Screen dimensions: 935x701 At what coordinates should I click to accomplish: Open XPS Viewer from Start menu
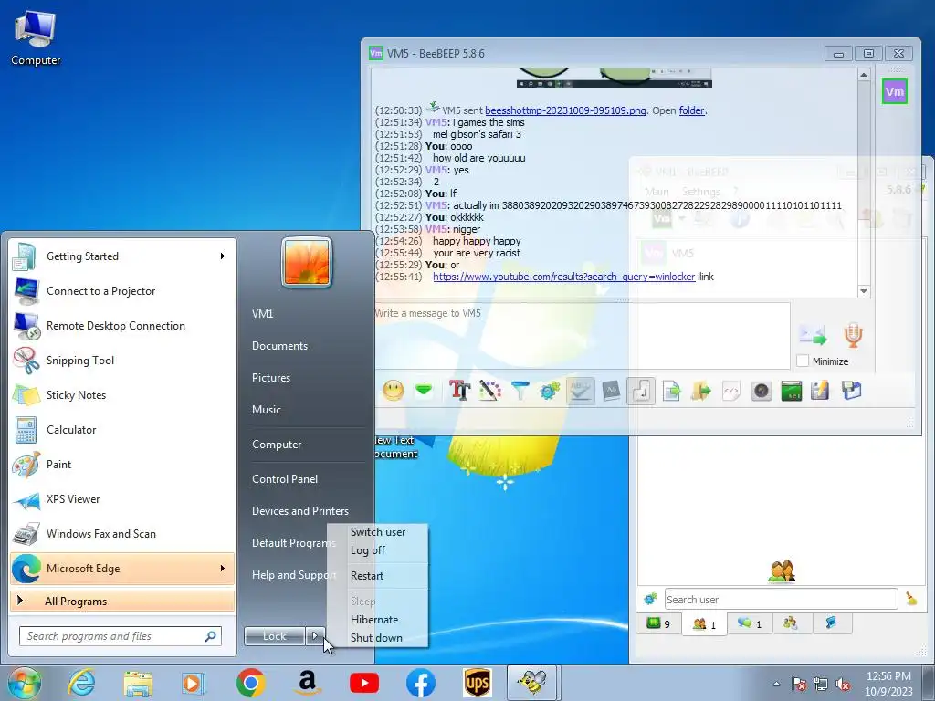pyautogui.click(x=122, y=499)
